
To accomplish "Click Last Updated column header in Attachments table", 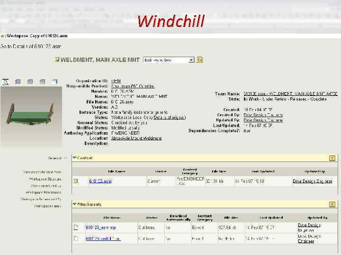I will click(x=271, y=218).
